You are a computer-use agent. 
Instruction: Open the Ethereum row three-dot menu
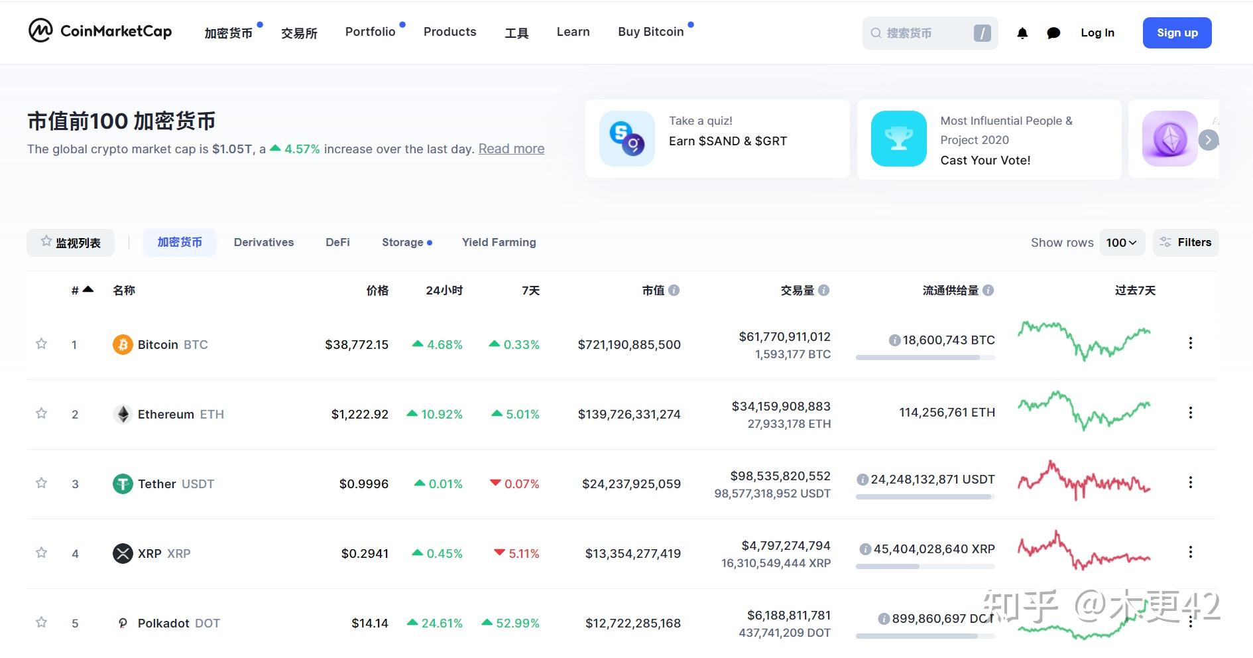pos(1191,413)
